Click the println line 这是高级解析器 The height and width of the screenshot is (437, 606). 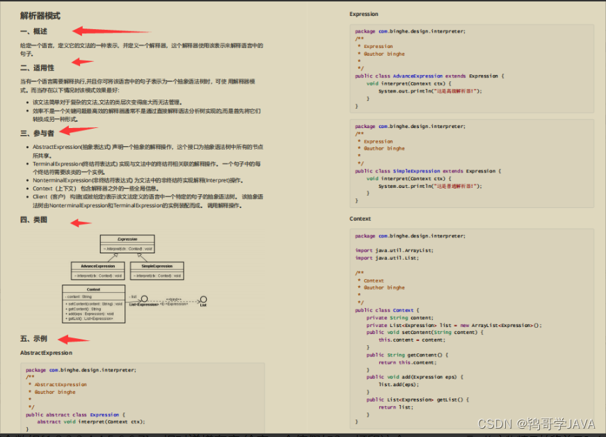point(430,91)
